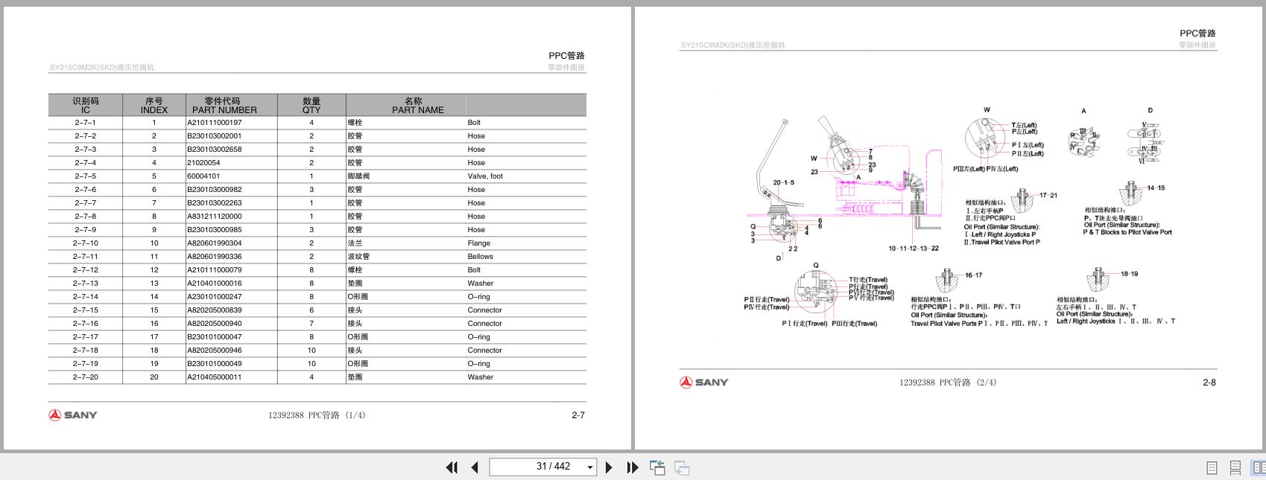Select part number B230103002001 cell

coord(215,136)
